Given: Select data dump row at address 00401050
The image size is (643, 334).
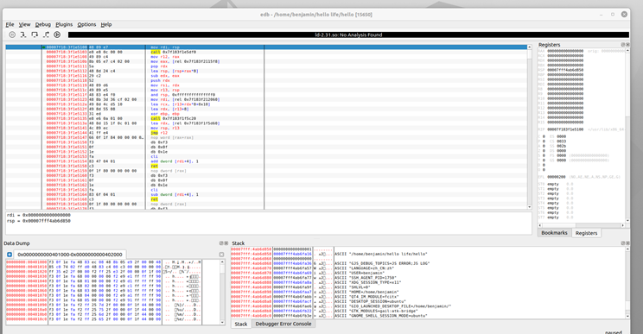Looking at the screenshot, I should (x=104, y=286).
